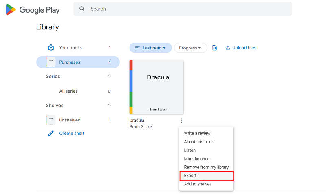Collapse the Series section
The width and height of the screenshot is (326, 194).
point(109,76)
